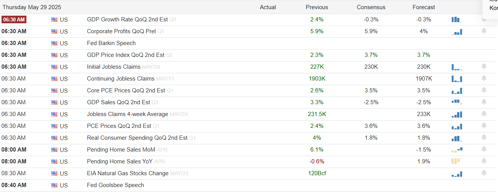Open Jobless Claims 4-week Average link
The width and height of the screenshot is (498, 192).
click(127, 114)
